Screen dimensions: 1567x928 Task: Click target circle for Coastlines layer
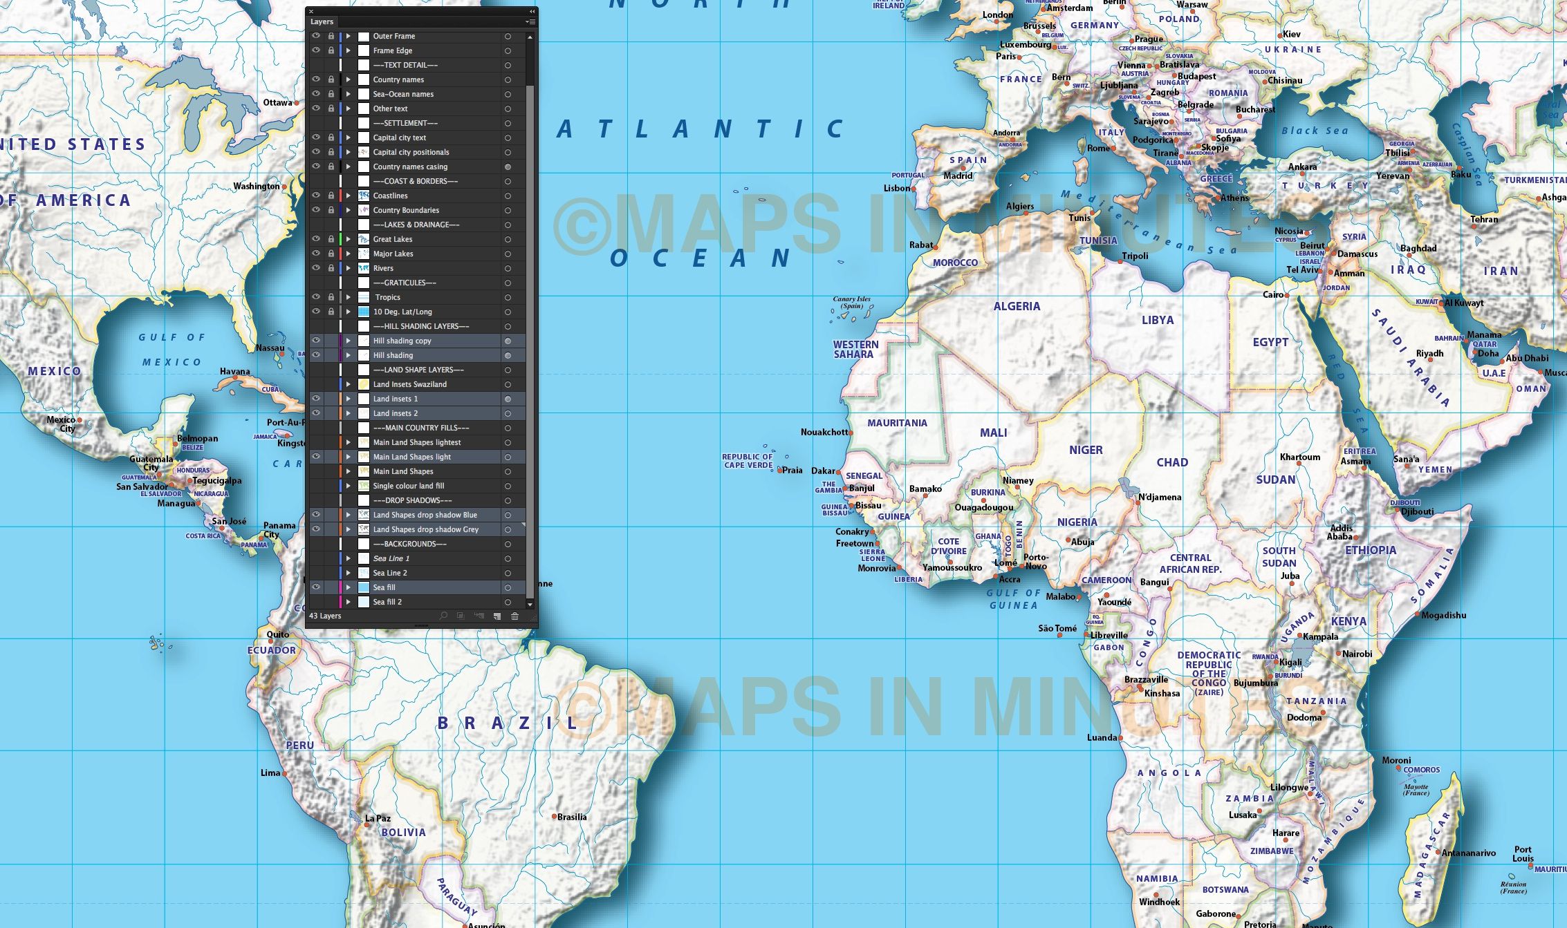508,196
